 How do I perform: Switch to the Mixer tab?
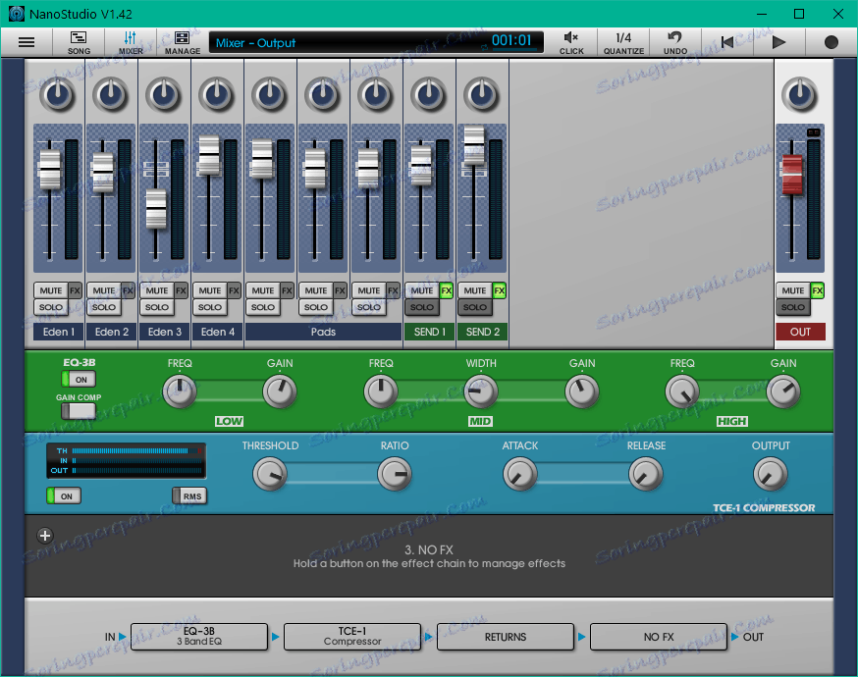[x=131, y=42]
